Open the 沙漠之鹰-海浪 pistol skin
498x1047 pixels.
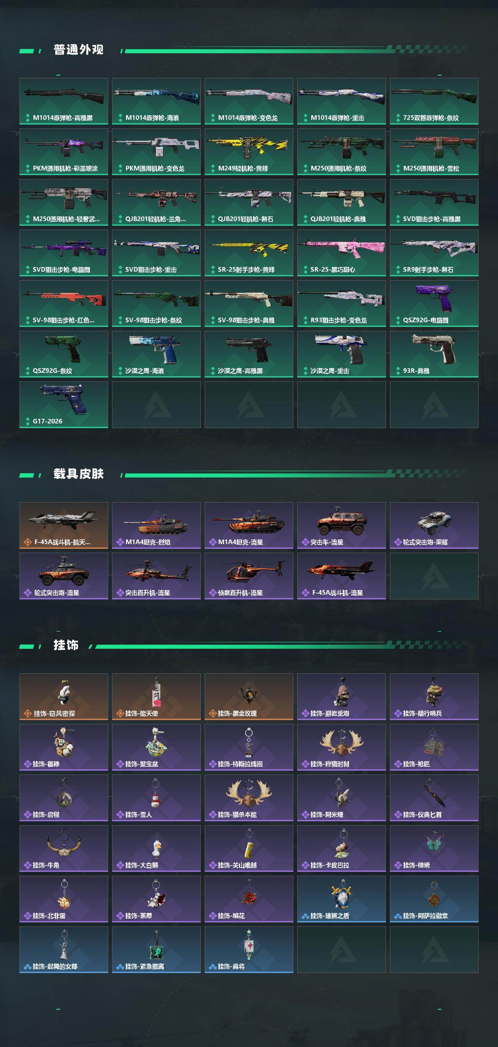[156, 354]
